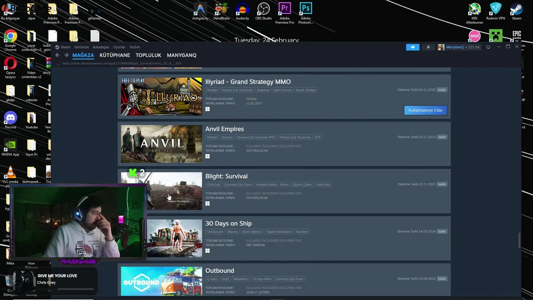Screen dimensions: 533x300
Task: Open the Steam announcements megaphone button
Action: pos(413,47)
